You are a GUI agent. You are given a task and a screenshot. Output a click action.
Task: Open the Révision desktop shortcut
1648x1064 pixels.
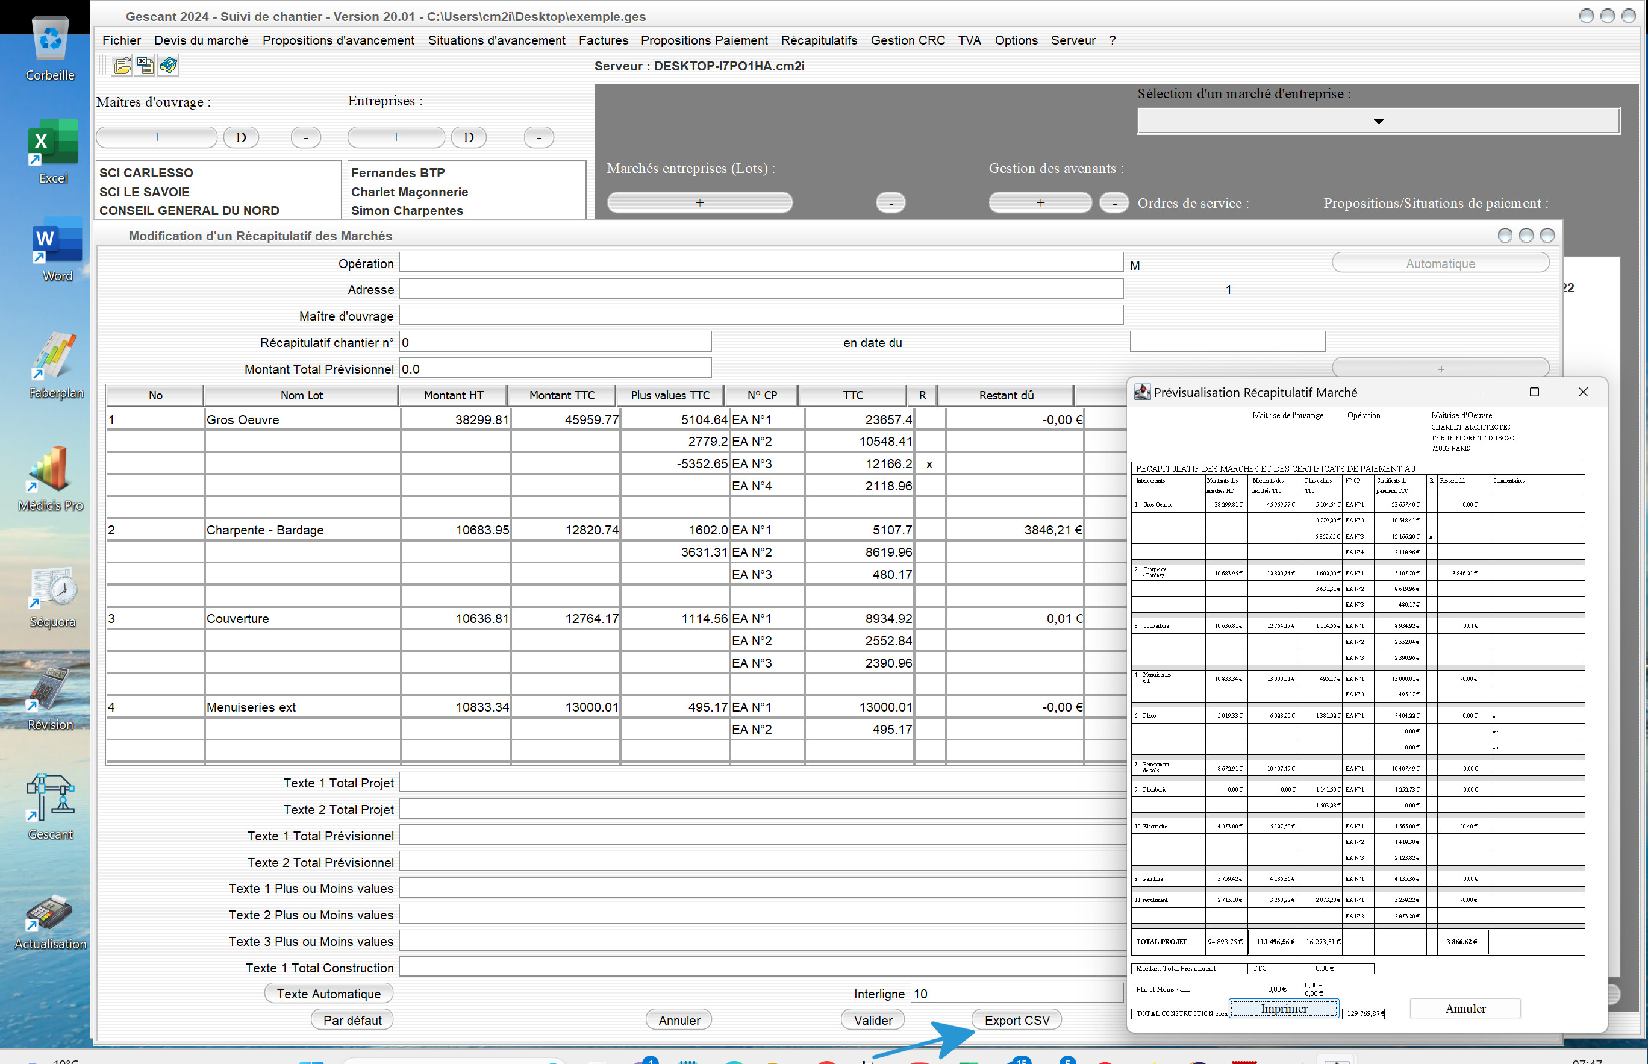coord(51,696)
